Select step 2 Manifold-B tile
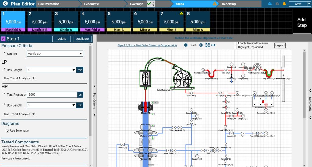312x167 pixels. click(x=40, y=21)
